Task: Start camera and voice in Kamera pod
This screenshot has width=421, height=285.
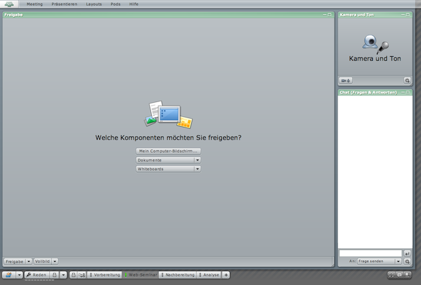Action: (x=345, y=80)
